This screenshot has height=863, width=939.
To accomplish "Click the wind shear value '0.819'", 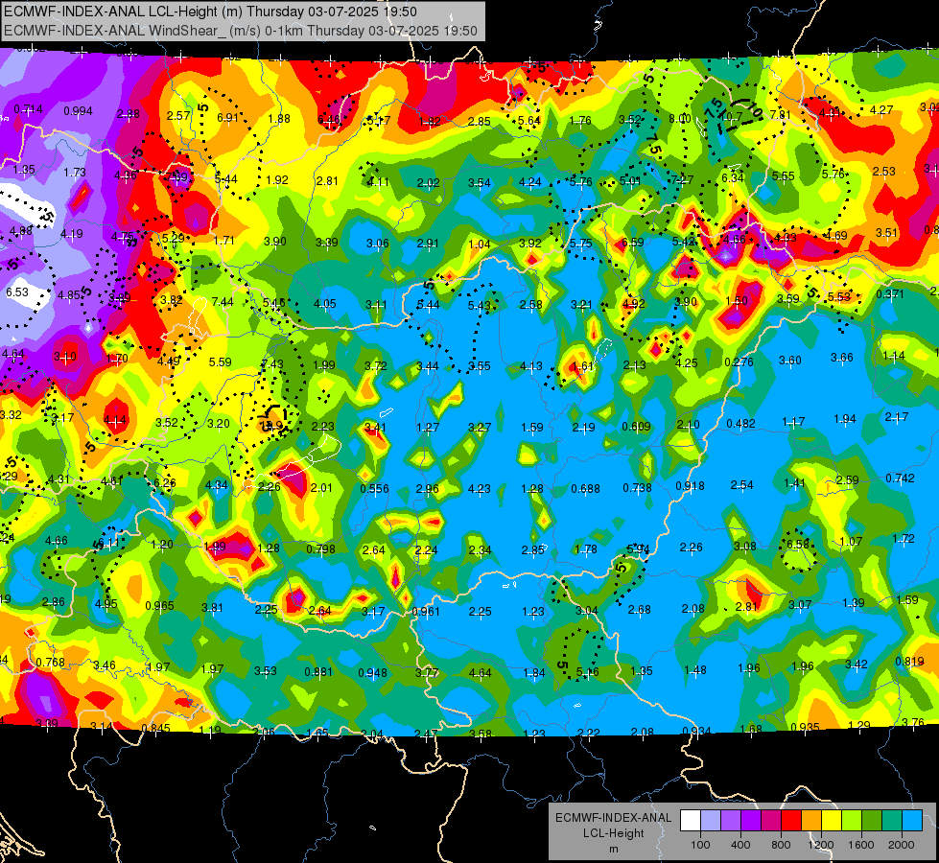I will pyautogui.click(x=909, y=662).
